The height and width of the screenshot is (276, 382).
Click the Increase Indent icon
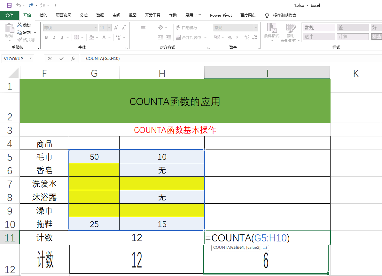[x=168, y=37]
